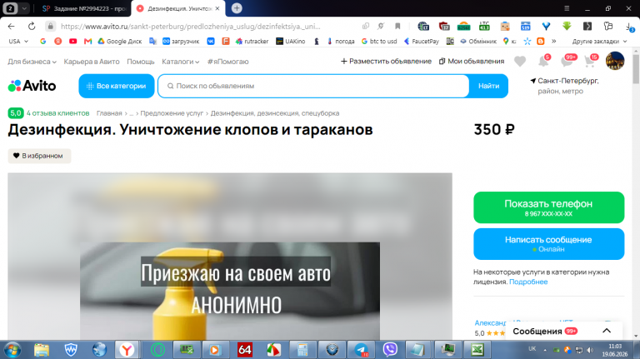Open the notifications bell icon
This screenshot has height=359, width=640.
543,61
